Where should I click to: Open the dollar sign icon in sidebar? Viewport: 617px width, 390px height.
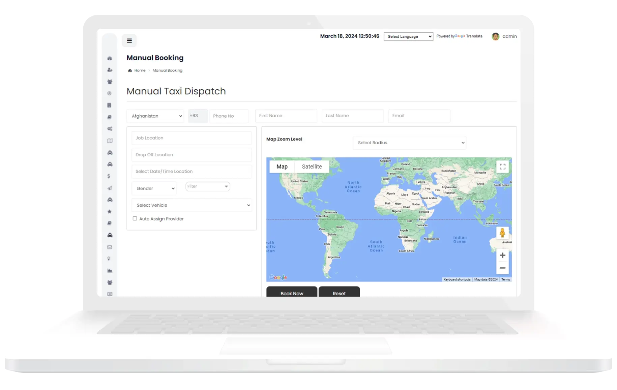point(109,176)
